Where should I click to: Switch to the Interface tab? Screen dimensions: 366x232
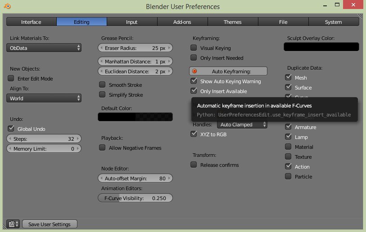tap(31, 22)
